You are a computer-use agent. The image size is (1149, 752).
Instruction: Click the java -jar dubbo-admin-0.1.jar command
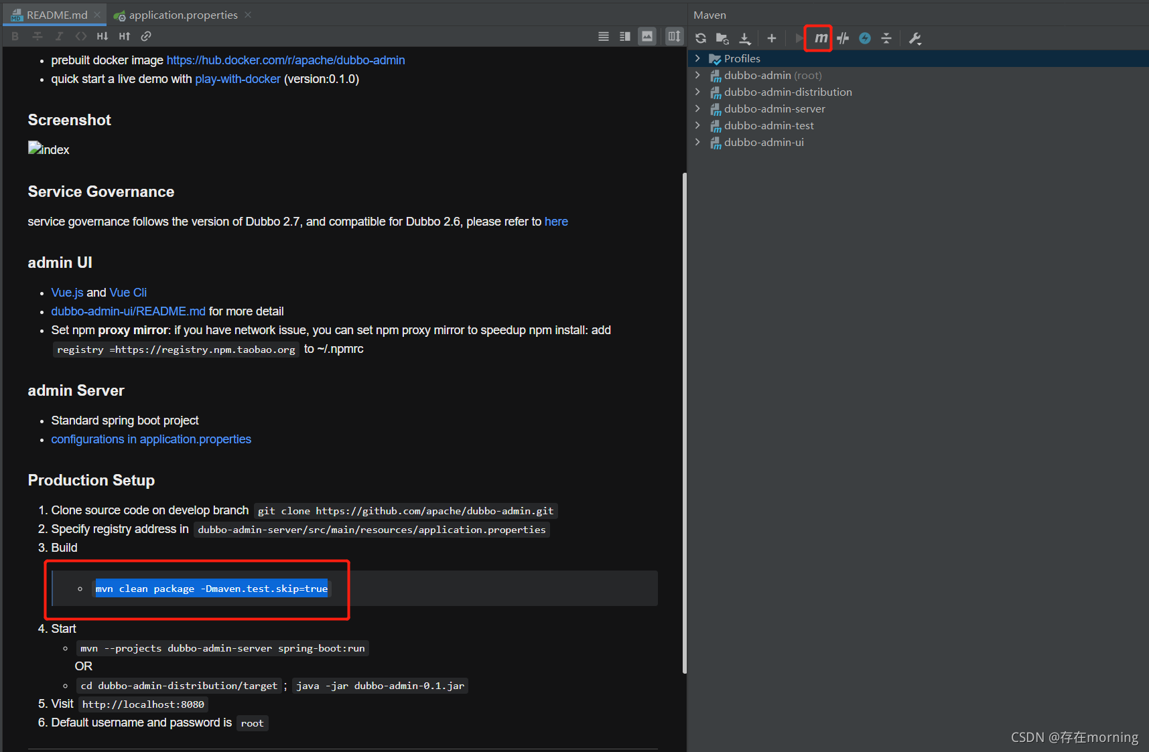click(x=380, y=686)
